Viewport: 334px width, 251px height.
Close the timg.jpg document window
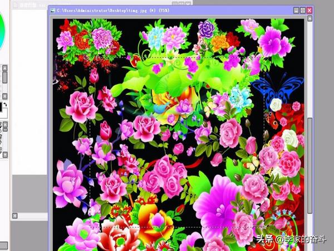tap(310, 10)
